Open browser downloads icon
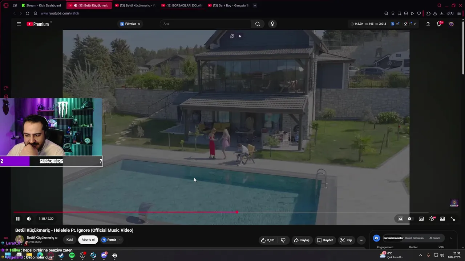 click(x=441, y=13)
